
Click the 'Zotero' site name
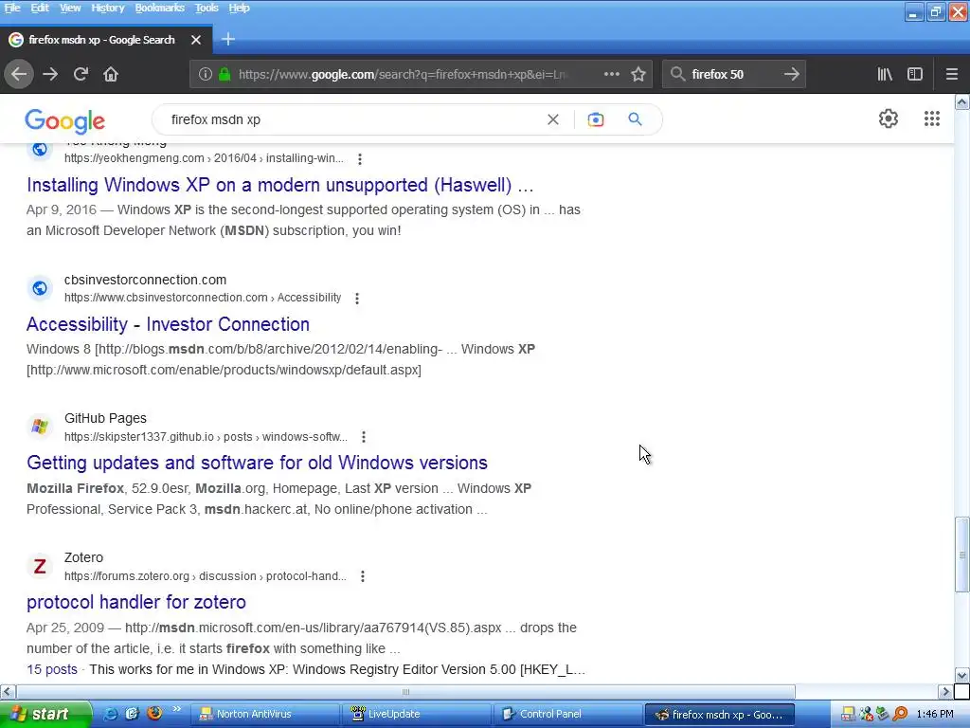point(83,557)
